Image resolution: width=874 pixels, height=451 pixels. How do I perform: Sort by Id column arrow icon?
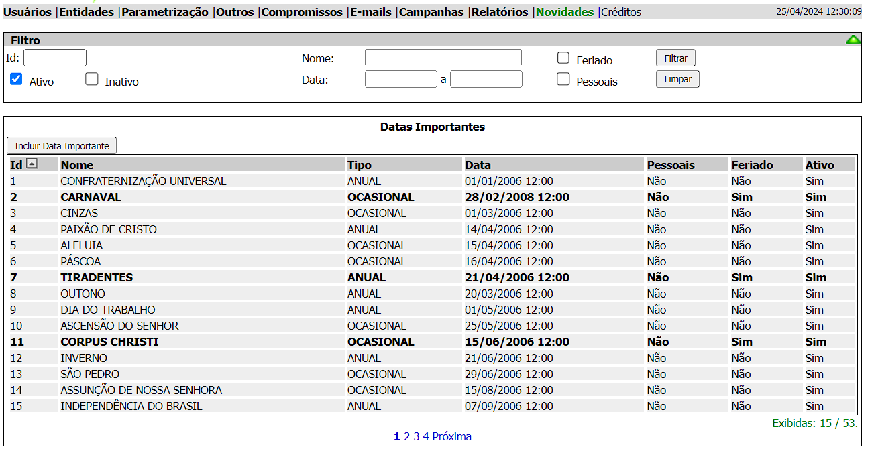32,164
